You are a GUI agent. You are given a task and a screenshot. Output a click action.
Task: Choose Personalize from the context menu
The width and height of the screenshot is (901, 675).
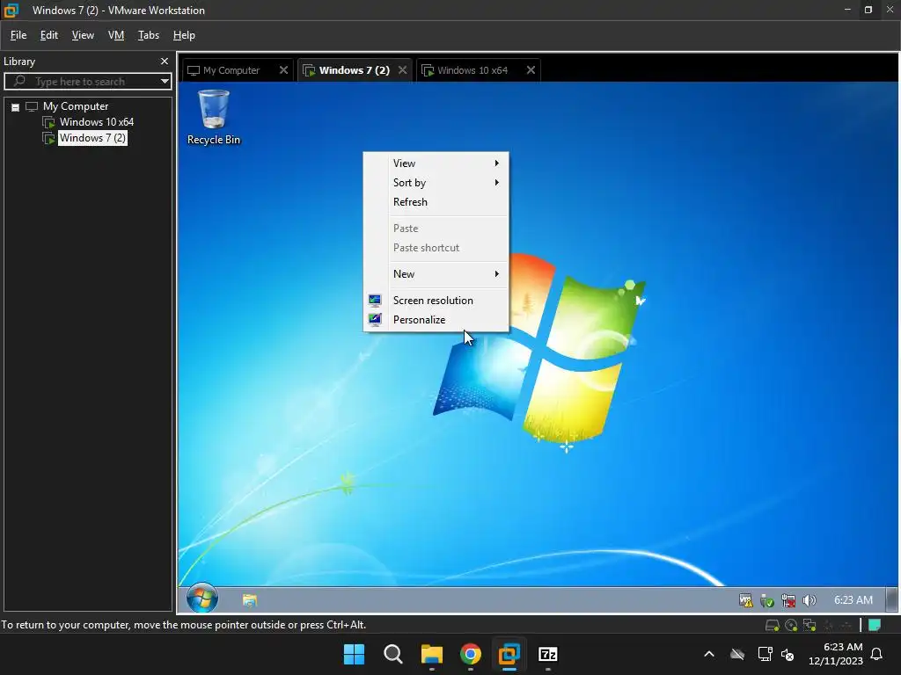[436, 320]
